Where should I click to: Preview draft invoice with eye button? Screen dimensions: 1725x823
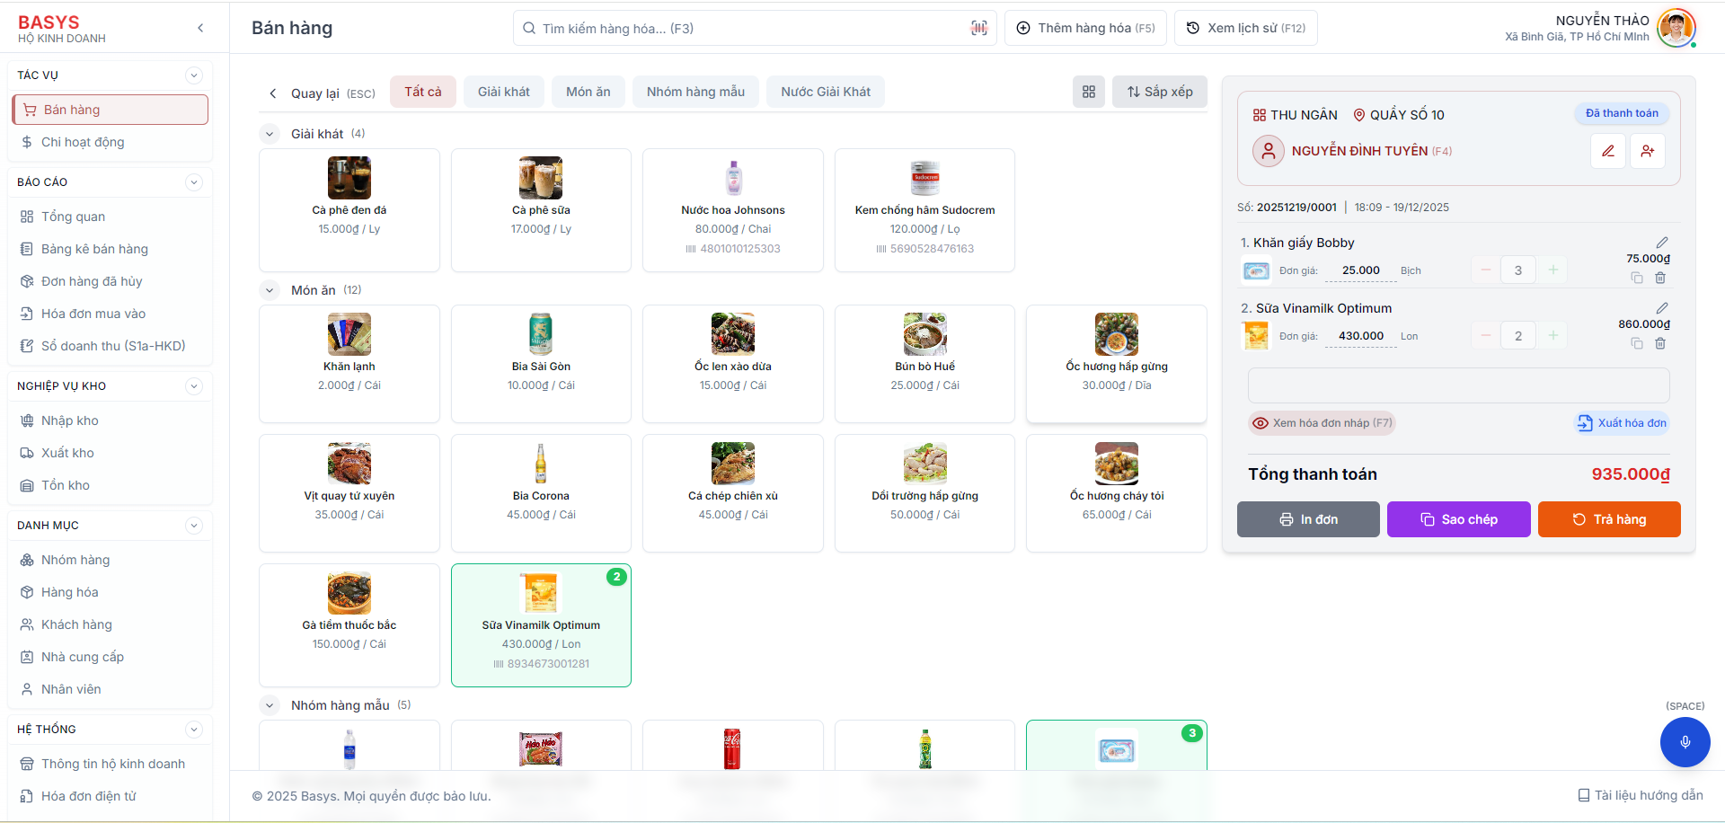coord(1322,423)
